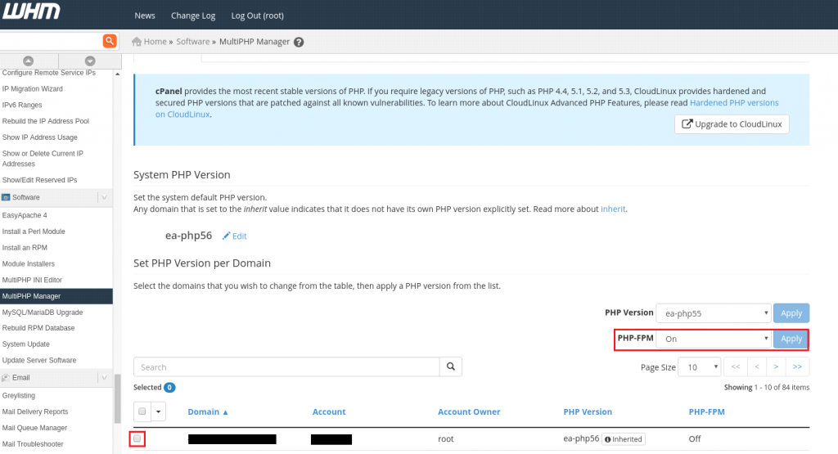Click the sidebar scrollbar up arrow

(118, 74)
